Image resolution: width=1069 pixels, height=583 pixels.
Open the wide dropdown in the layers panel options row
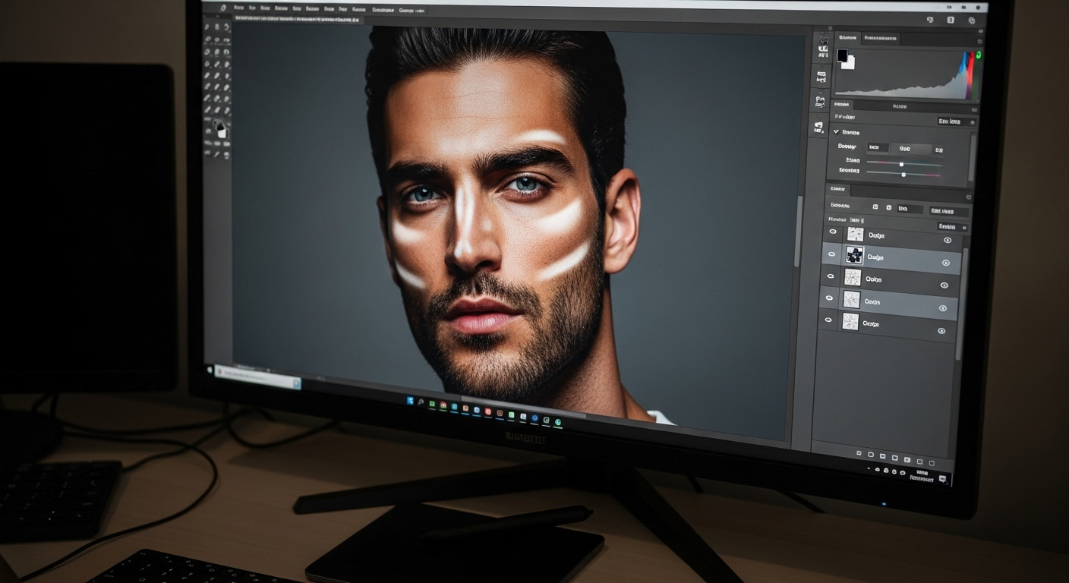coord(949,211)
